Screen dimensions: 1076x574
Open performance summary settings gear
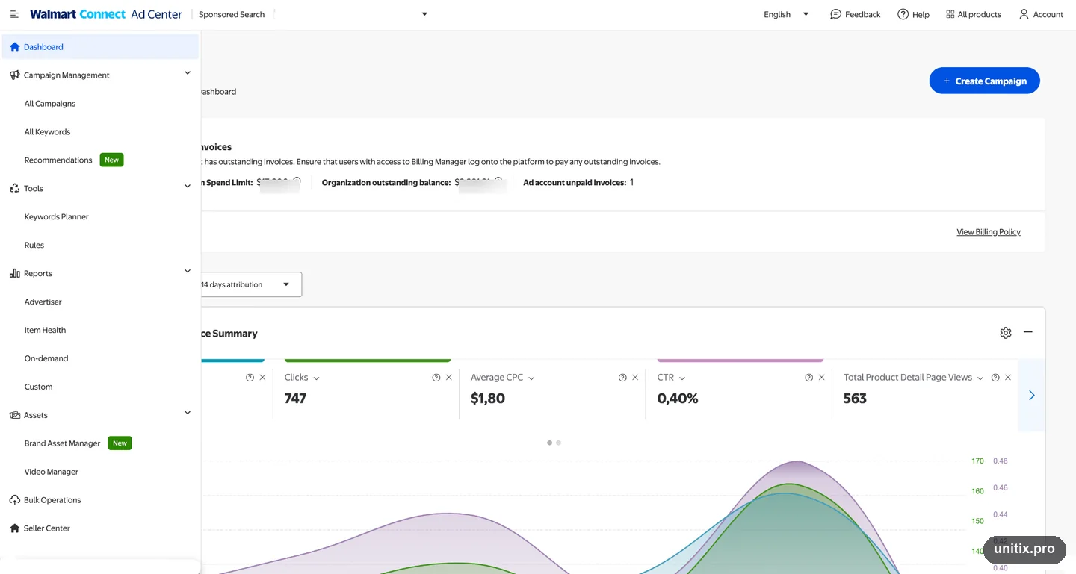(x=1006, y=333)
